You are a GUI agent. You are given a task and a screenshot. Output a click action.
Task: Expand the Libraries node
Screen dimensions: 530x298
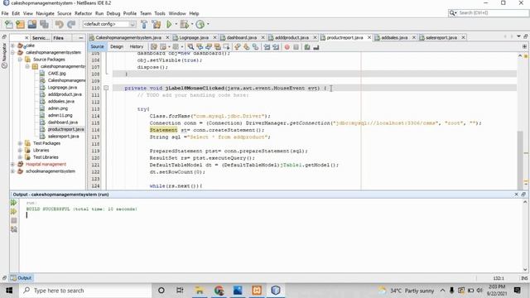(20, 151)
